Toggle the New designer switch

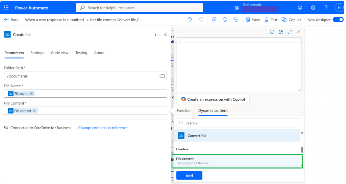pyautogui.click(x=338, y=20)
